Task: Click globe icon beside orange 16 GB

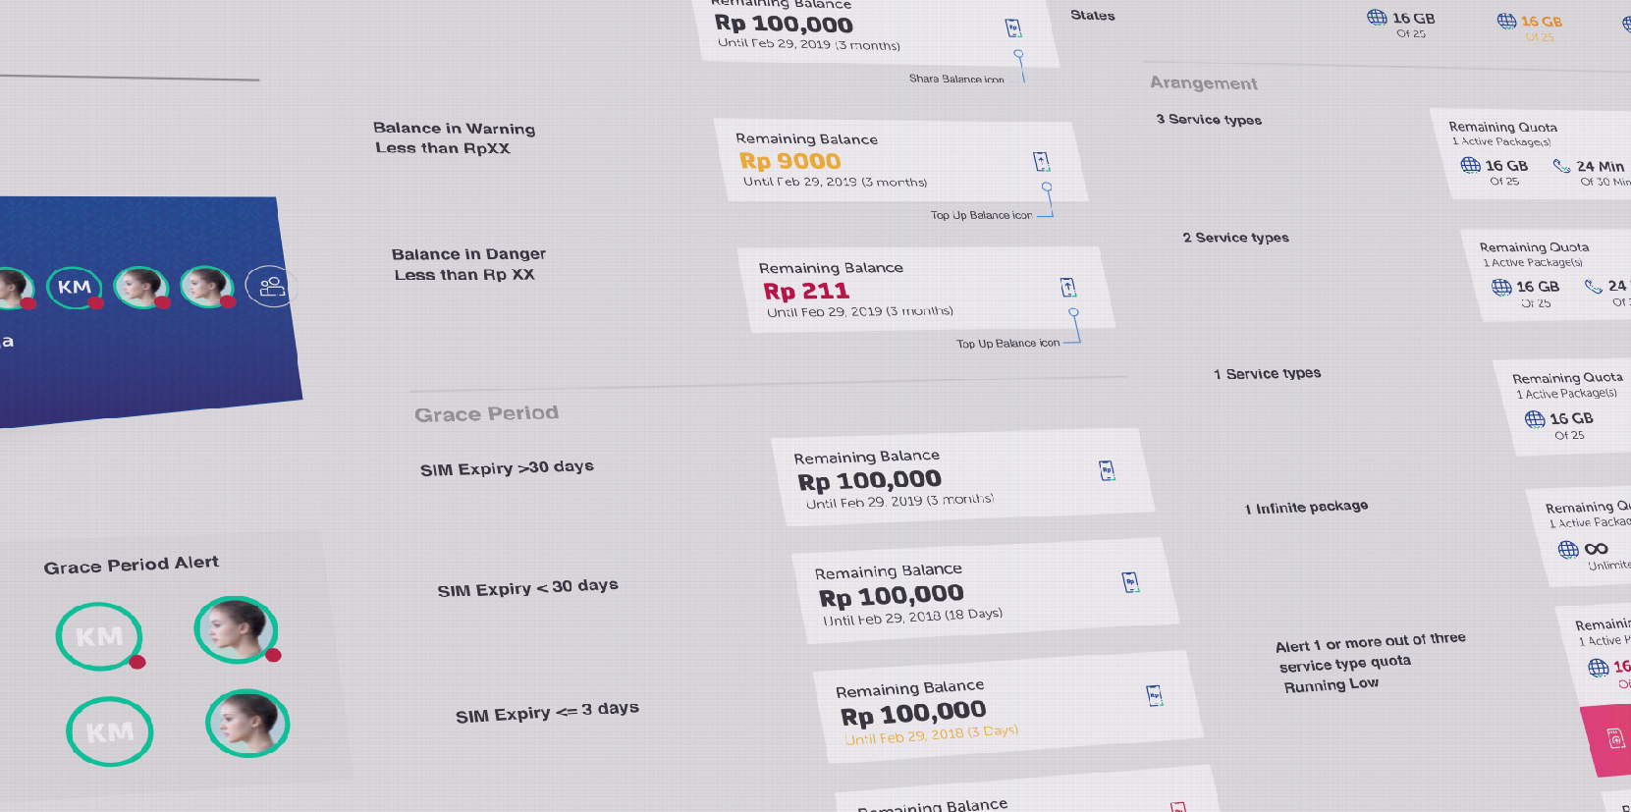Action: (1506, 21)
